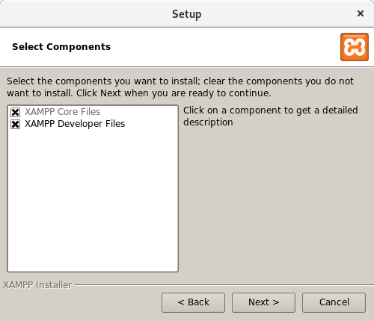Select the XAMPP Core Files label

(x=62, y=112)
